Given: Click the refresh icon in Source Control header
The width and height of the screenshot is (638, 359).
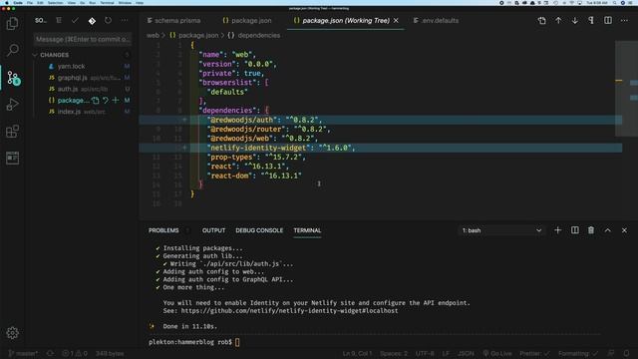Looking at the screenshot, I should [x=108, y=20].
